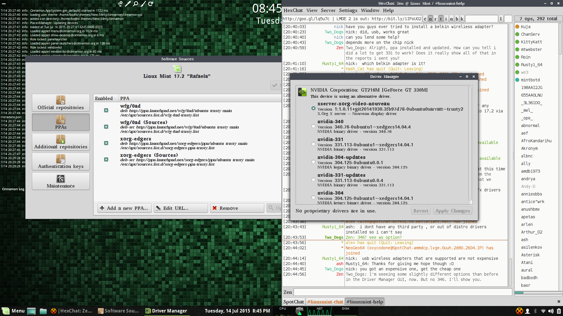Viewport: 563px width, 316px height.
Task: Toggle the xorg-edgers PPA enabled checkbox
Action: pyautogui.click(x=106, y=143)
